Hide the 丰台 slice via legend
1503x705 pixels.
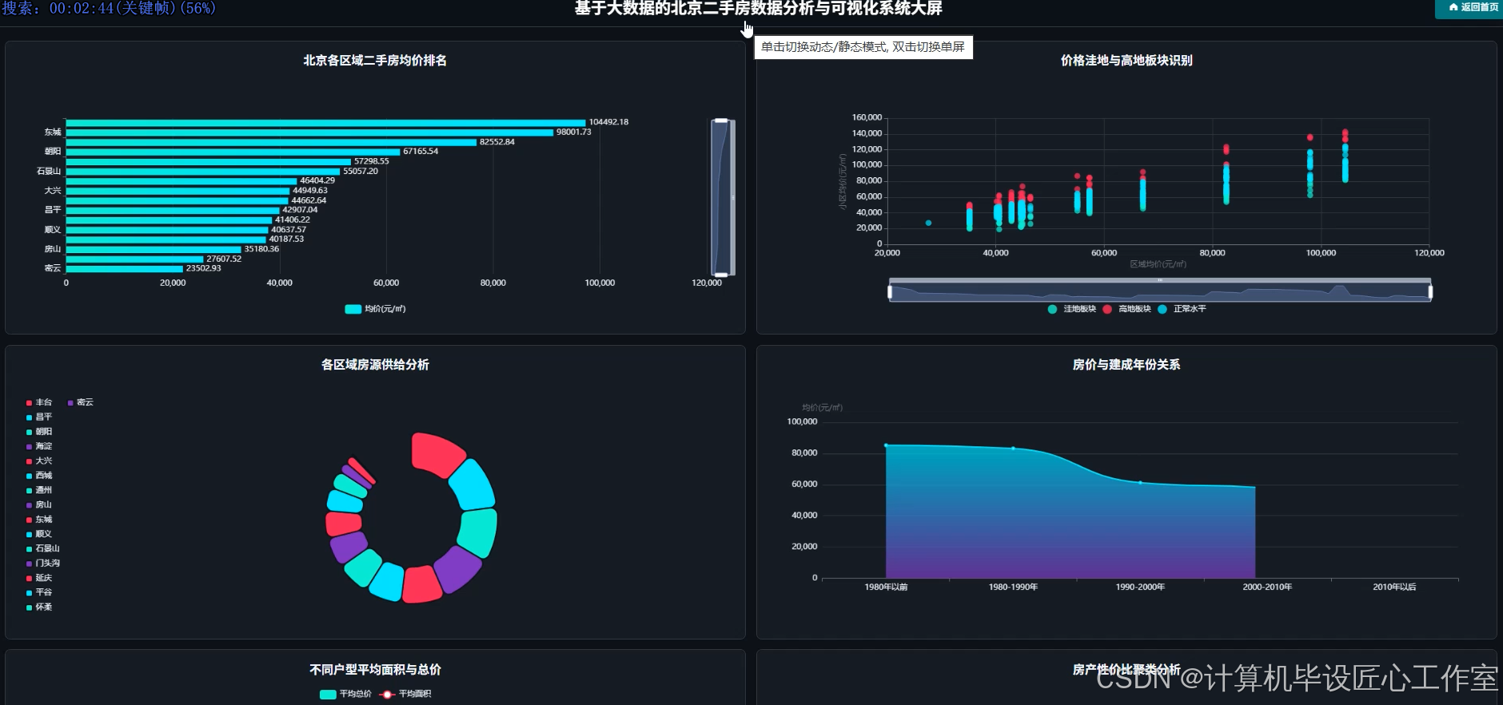(39, 402)
